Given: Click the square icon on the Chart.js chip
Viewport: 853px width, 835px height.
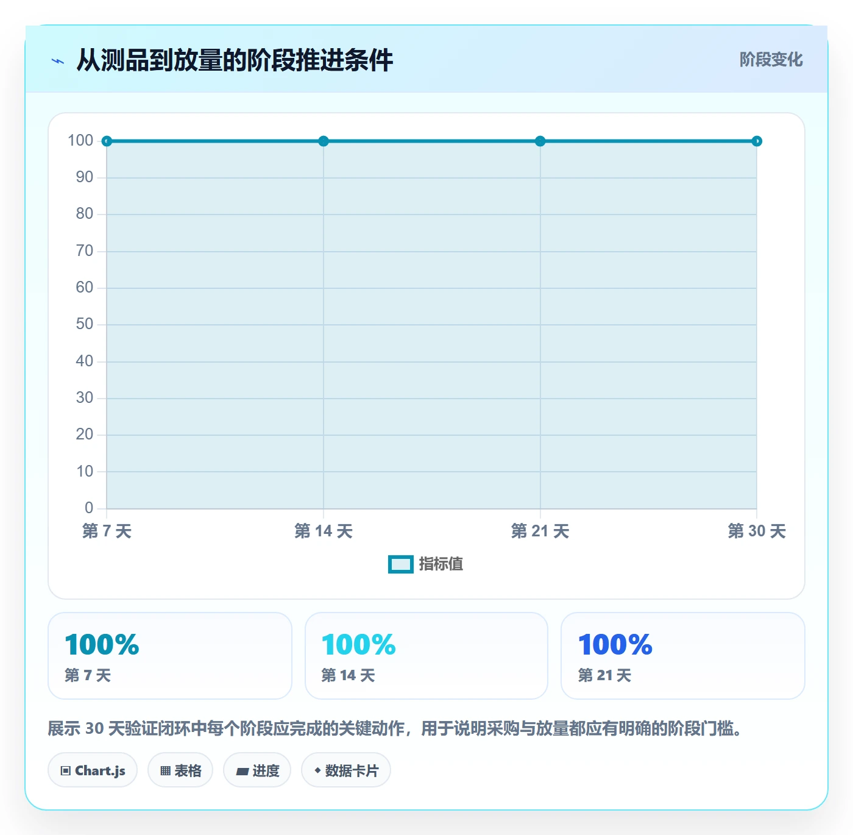Looking at the screenshot, I should (x=66, y=771).
